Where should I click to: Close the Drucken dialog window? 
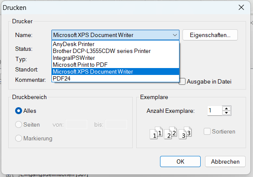click(241, 7)
